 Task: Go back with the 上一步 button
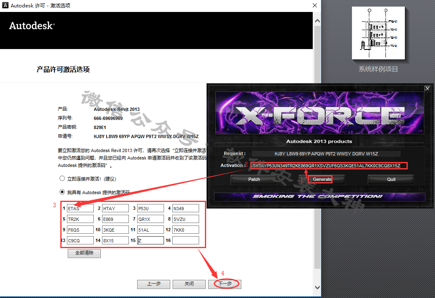[x=154, y=284]
